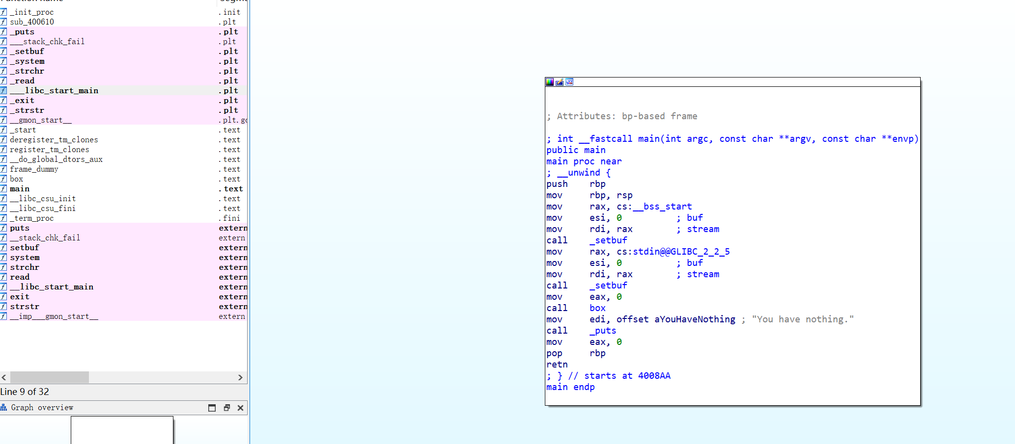Viewport: 1015px width, 444px height.
Task: Open the node color picker icon
Action: pos(550,82)
